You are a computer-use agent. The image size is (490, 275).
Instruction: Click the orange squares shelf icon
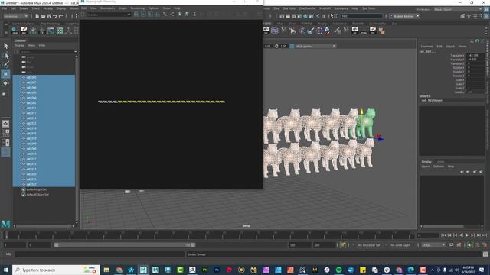(381, 31)
